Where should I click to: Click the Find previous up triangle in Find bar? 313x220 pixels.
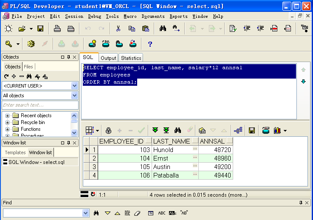click(117, 213)
